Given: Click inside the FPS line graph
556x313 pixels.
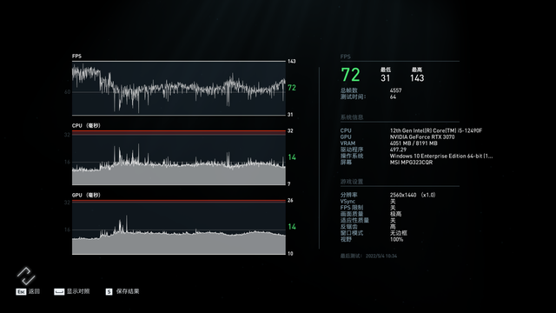Looking at the screenshot, I should [x=179, y=88].
